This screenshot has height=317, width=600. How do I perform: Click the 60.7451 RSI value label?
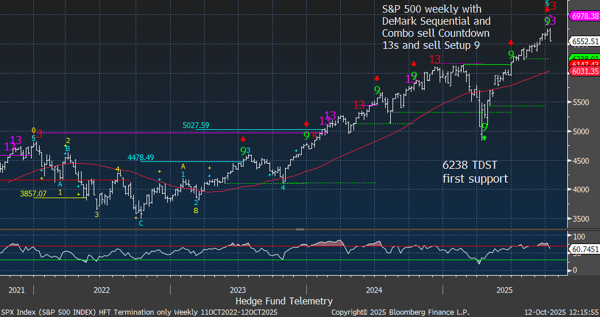[584, 250]
